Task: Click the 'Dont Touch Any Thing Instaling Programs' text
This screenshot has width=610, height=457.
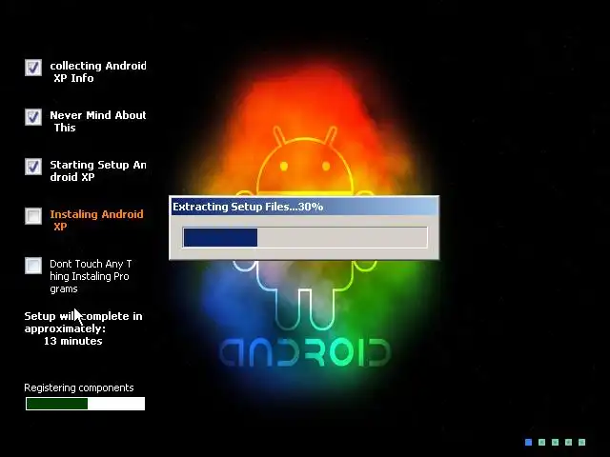Action: coord(91,276)
